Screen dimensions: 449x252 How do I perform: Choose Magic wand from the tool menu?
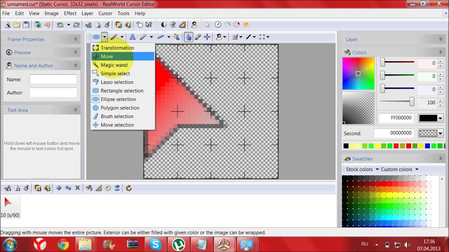[123, 65]
